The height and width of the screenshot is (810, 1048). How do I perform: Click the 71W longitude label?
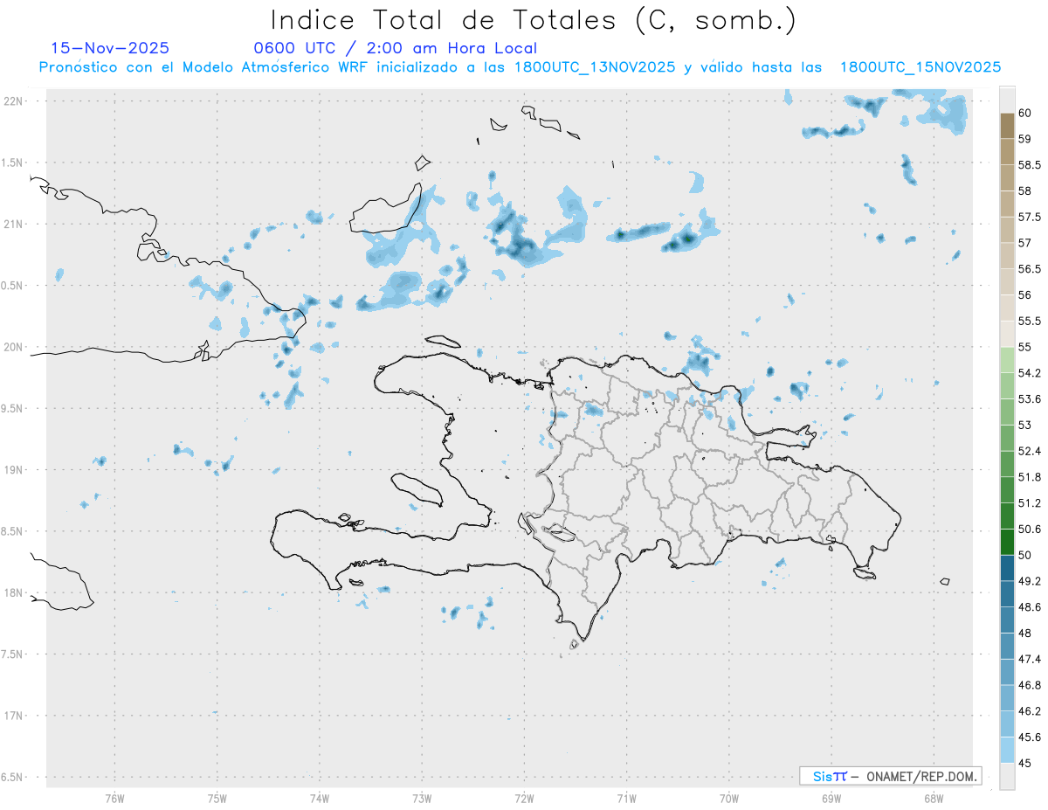point(626,799)
